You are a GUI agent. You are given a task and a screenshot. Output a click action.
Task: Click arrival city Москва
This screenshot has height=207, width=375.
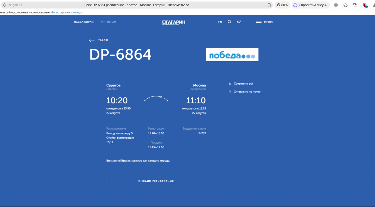click(x=199, y=85)
